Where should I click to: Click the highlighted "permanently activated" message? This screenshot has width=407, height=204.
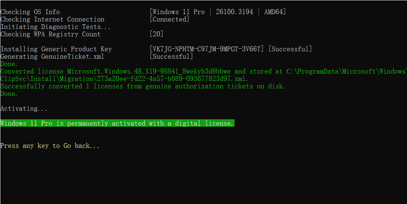(117, 123)
